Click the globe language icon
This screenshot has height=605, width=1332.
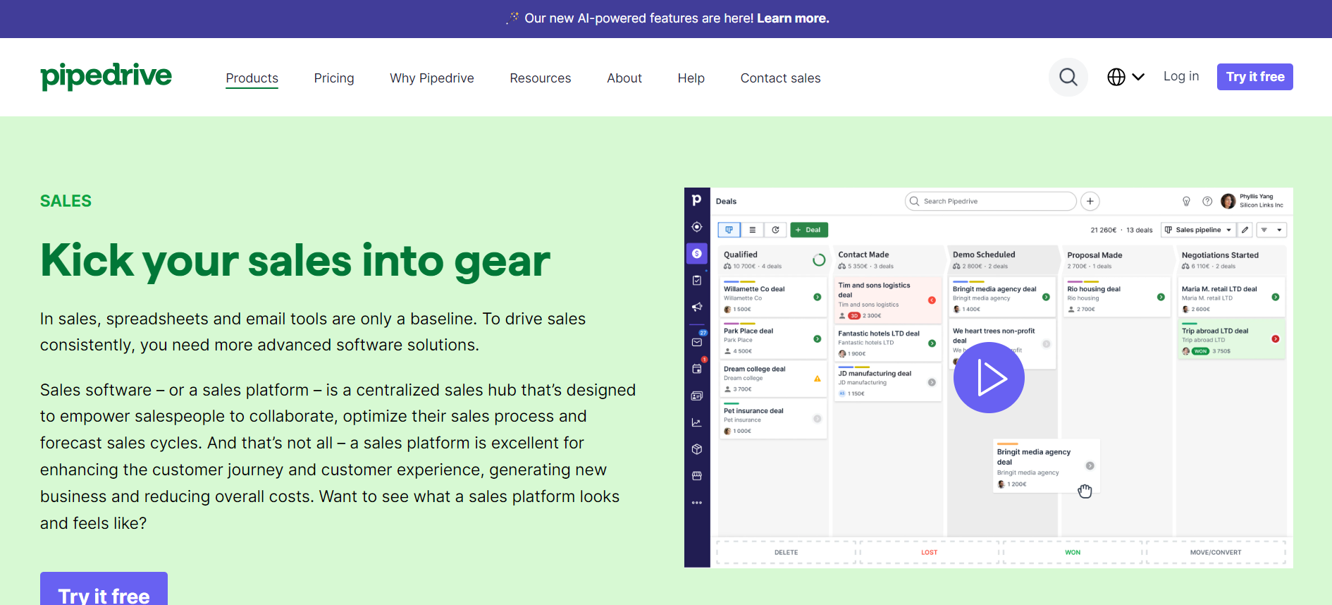pos(1116,77)
